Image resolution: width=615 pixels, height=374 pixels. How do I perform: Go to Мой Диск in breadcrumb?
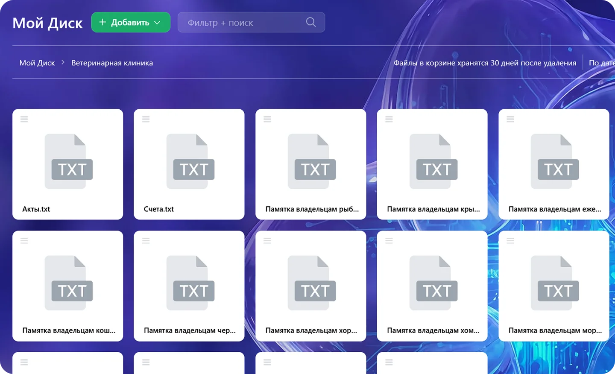pyautogui.click(x=37, y=63)
